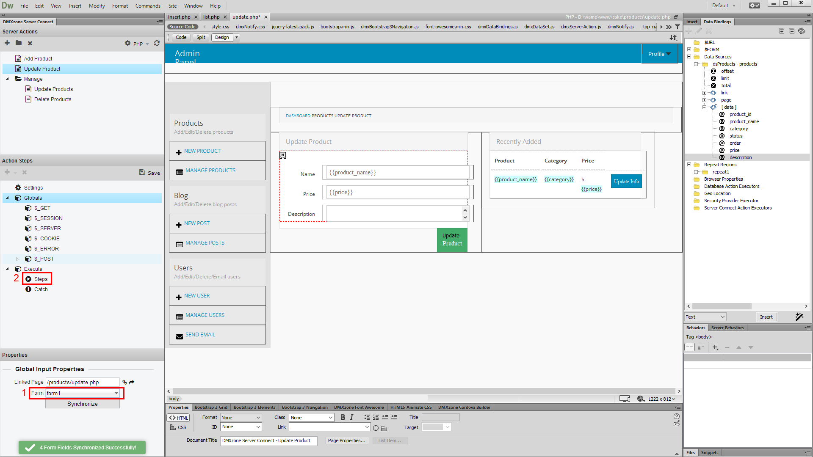Switch to Design view
Screen dimensions: 813x457
point(222,37)
